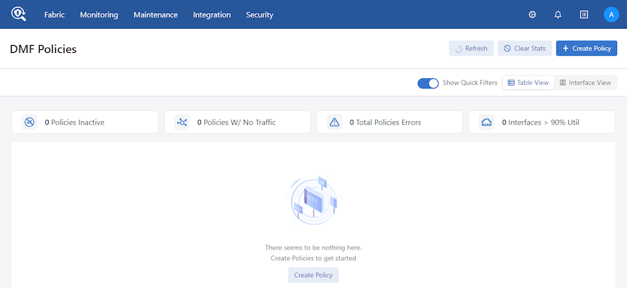Click the Policies W/ No Traffic icon

point(182,122)
